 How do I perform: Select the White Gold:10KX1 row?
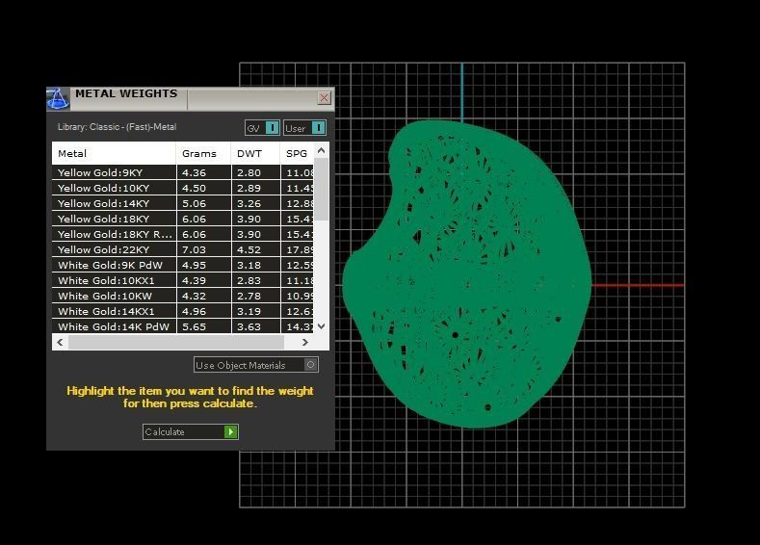coord(183,280)
